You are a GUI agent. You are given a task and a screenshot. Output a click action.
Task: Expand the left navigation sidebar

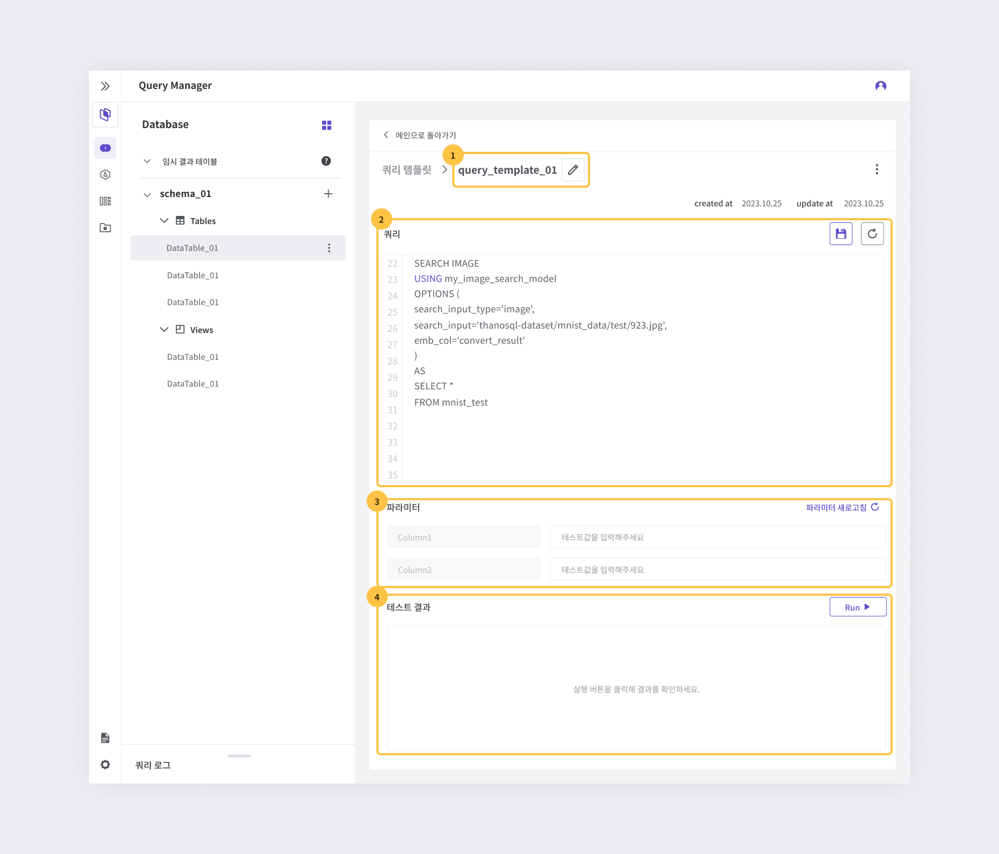click(105, 86)
